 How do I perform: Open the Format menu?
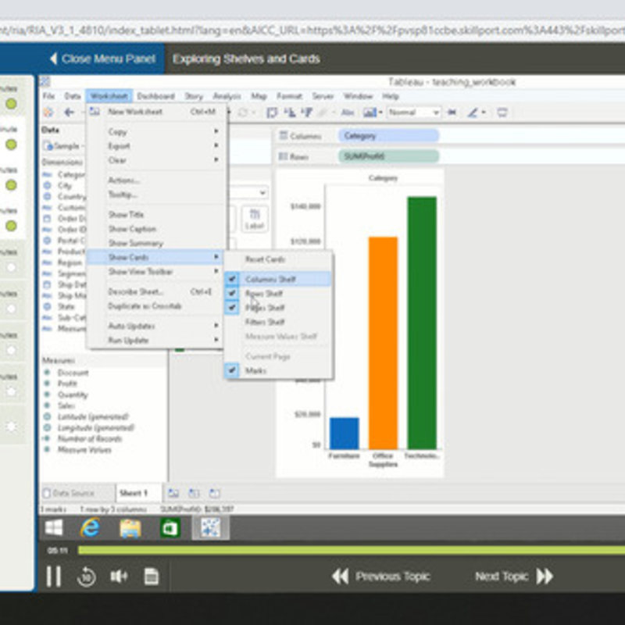(289, 96)
